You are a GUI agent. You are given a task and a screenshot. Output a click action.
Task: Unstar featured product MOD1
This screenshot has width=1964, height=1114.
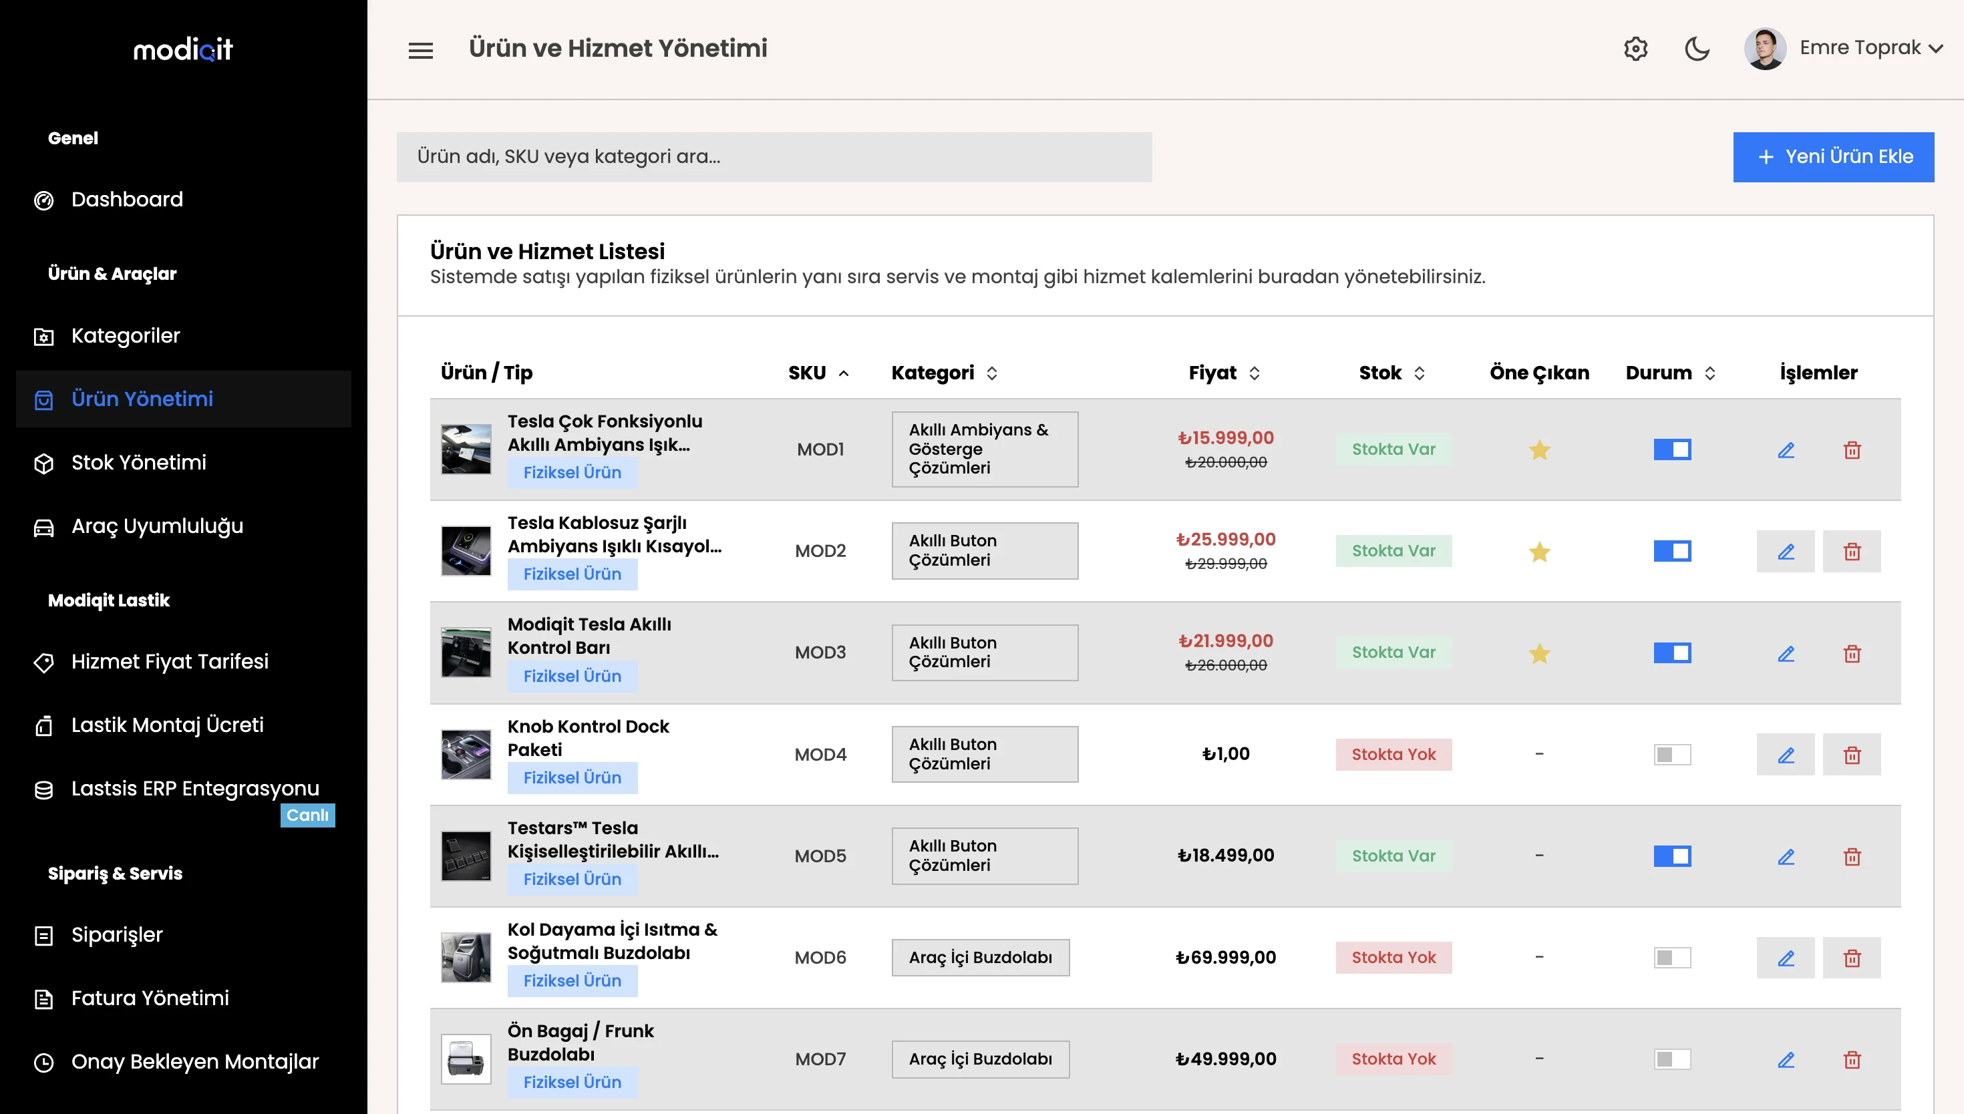tap(1539, 450)
